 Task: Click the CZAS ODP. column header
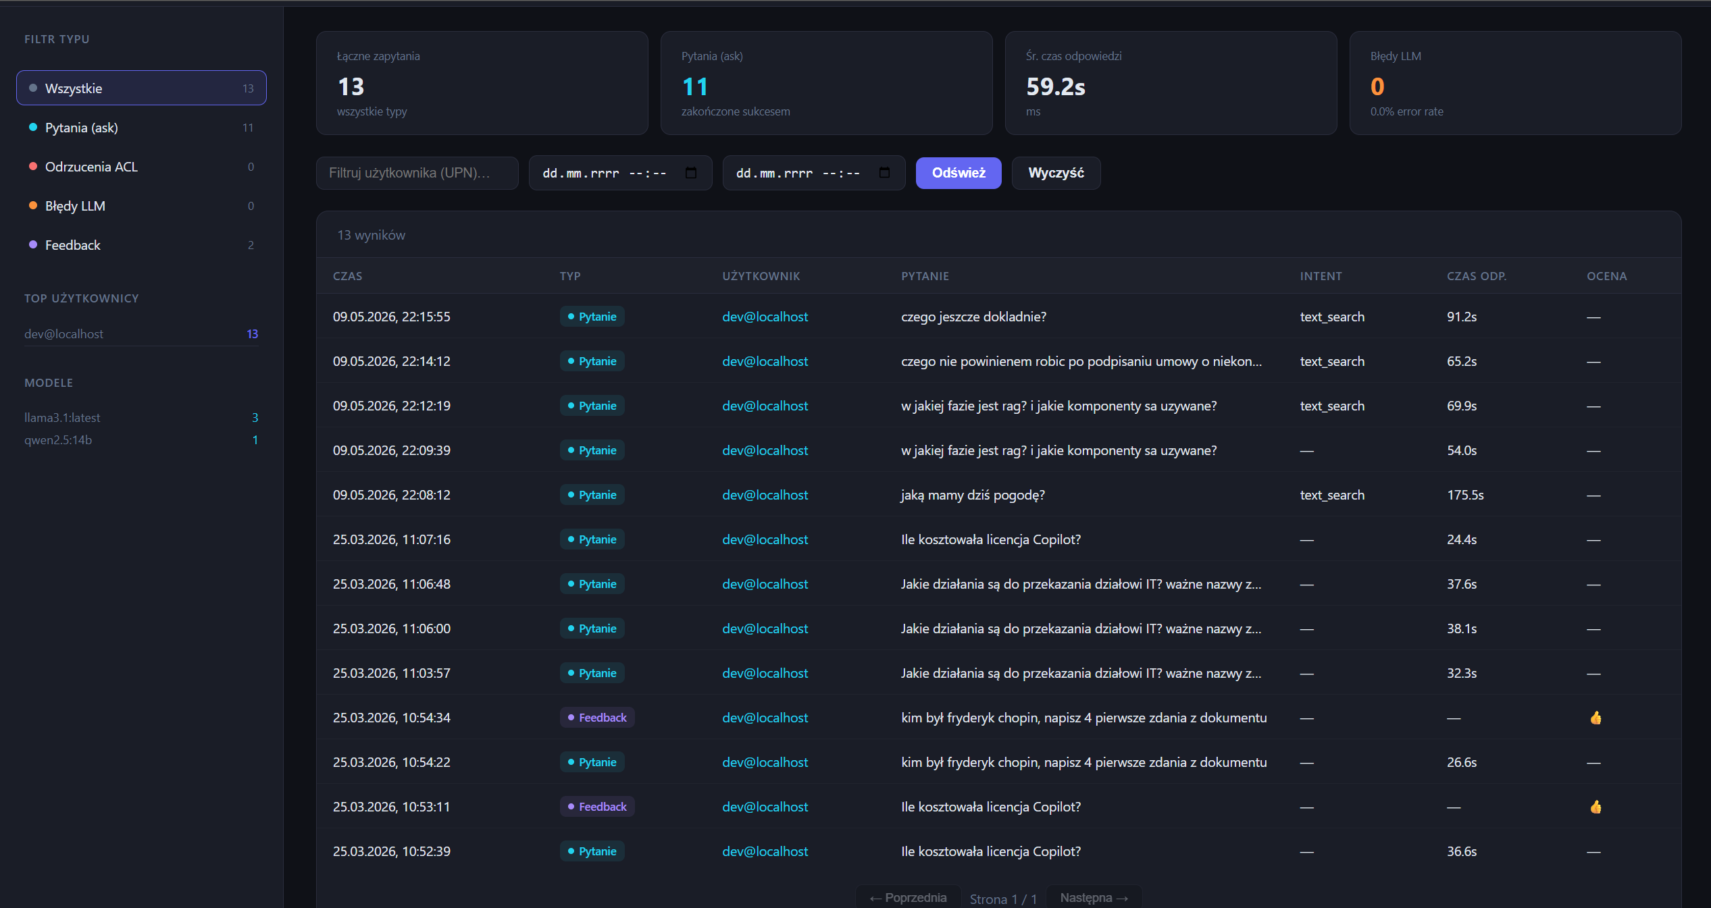pyautogui.click(x=1476, y=276)
